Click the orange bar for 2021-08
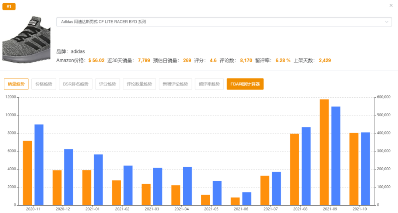The width and height of the screenshot is (398, 213). (x=295, y=170)
